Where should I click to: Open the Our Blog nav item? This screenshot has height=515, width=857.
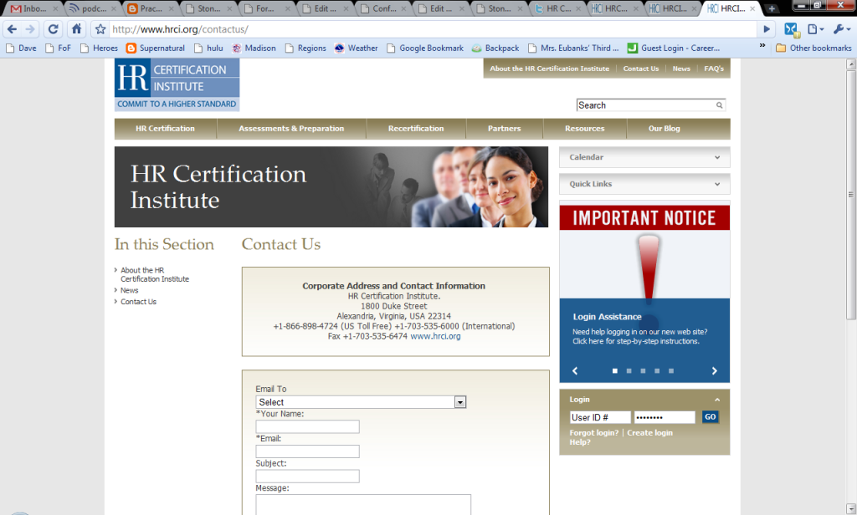665,129
